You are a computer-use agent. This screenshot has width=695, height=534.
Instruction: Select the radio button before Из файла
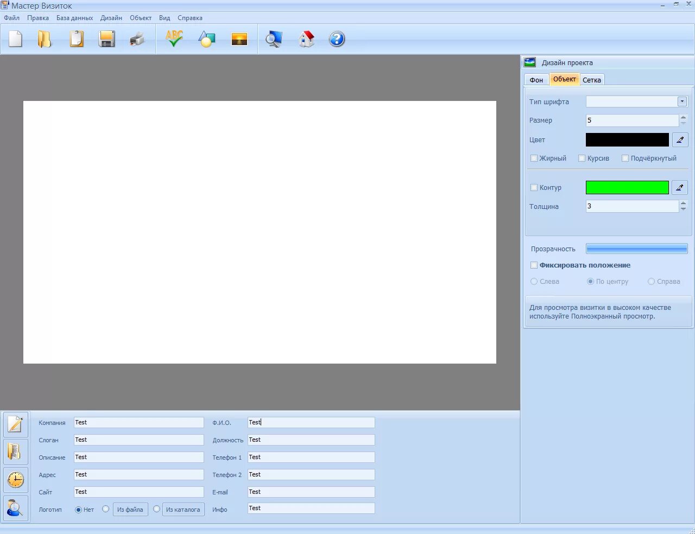pyautogui.click(x=105, y=509)
